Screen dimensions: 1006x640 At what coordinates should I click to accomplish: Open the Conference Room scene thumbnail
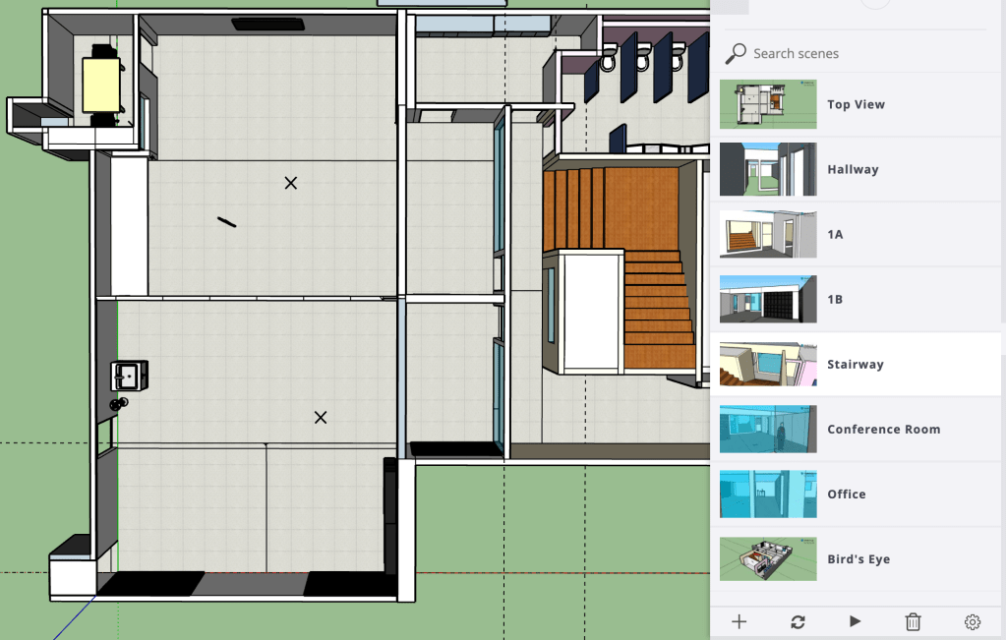(x=768, y=429)
